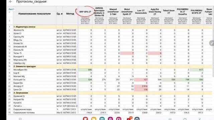This screenshot has height=120, width=214.
Task: Select green molybdenum cell 617
Action: click(197, 70)
